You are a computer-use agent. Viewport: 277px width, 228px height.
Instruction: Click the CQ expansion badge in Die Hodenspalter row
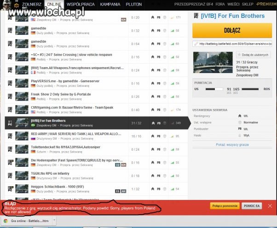coord(117,165)
